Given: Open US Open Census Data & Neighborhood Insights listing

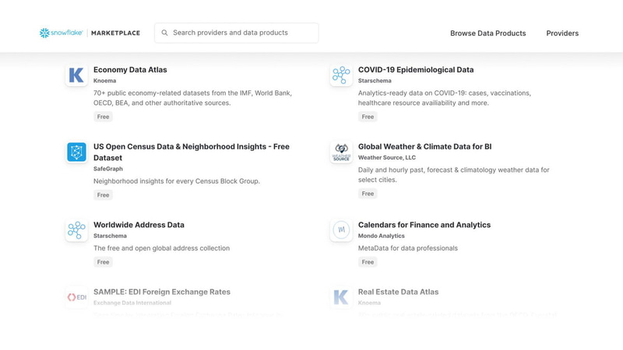Looking at the screenshot, I should [192, 152].
